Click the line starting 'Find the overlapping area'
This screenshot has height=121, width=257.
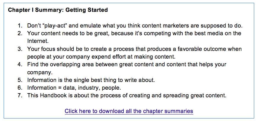pyautogui.click(x=127, y=64)
